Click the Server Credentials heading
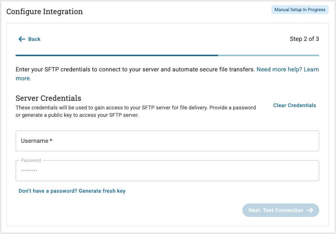This screenshot has height=234, width=336. coord(48,98)
